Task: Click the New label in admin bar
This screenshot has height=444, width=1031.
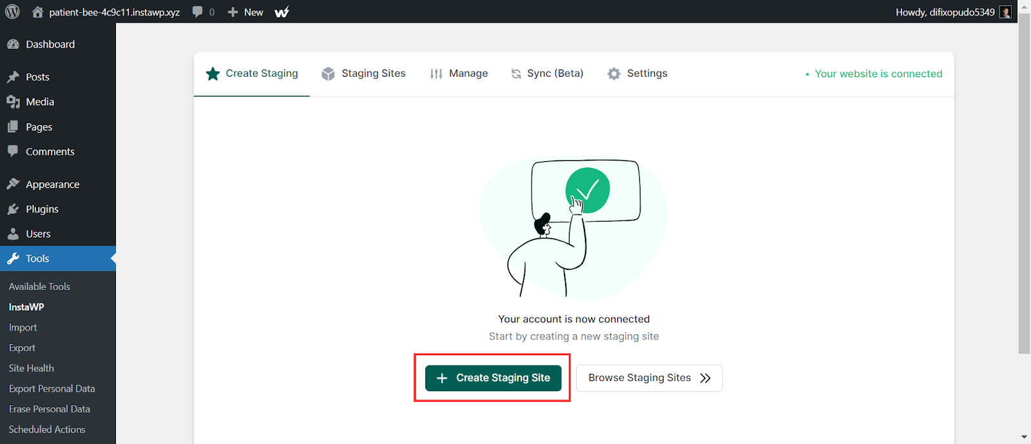Action: point(253,12)
